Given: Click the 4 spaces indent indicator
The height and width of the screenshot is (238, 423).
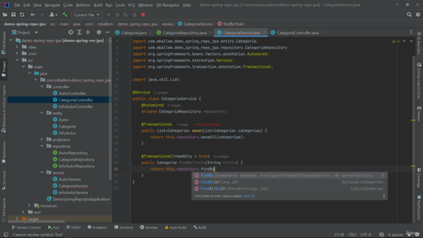Looking at the screenshot, I should (x=395, y=235).
